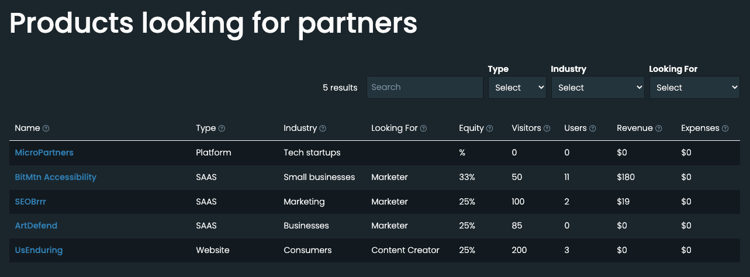Open the BitMtn Accessibility product page
This screenshot has width=750, height=277.
click(56, 177)
